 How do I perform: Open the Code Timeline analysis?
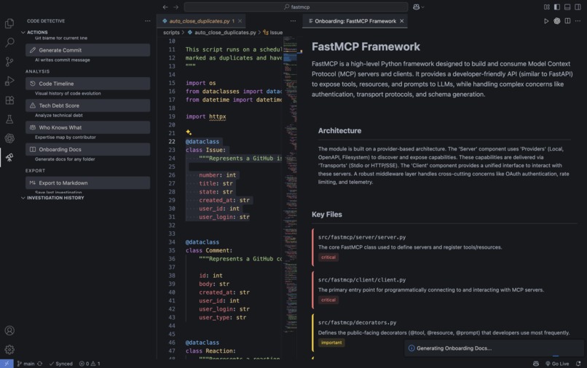(87, 84)
